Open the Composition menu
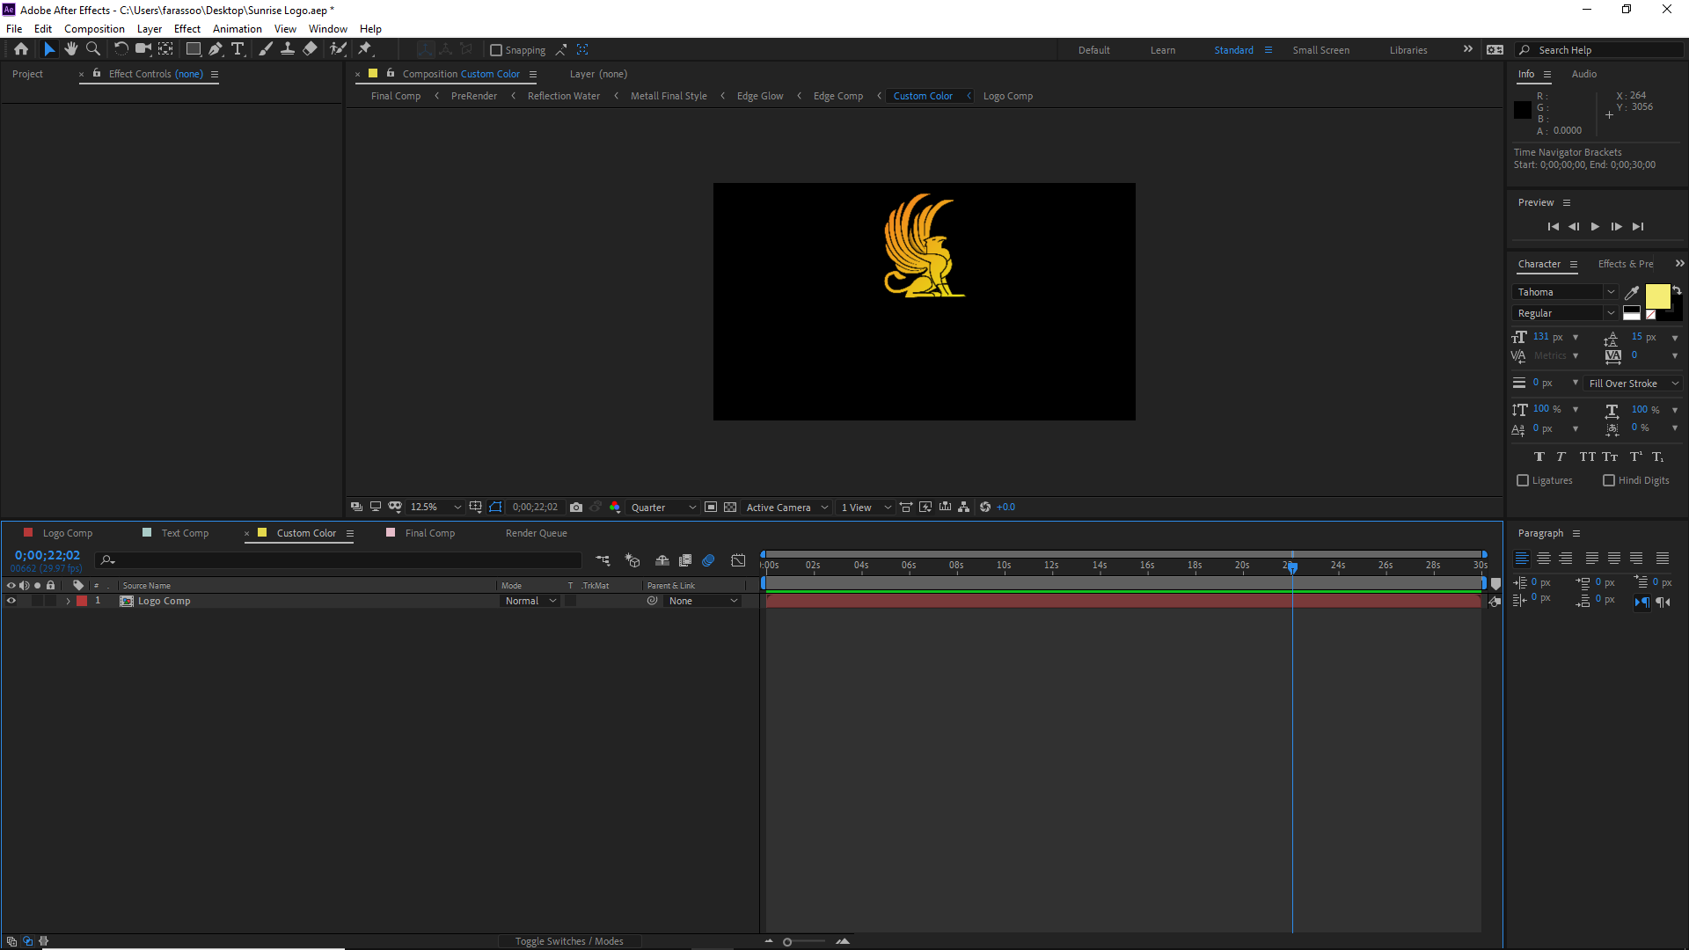 click(x=94, y=28)
